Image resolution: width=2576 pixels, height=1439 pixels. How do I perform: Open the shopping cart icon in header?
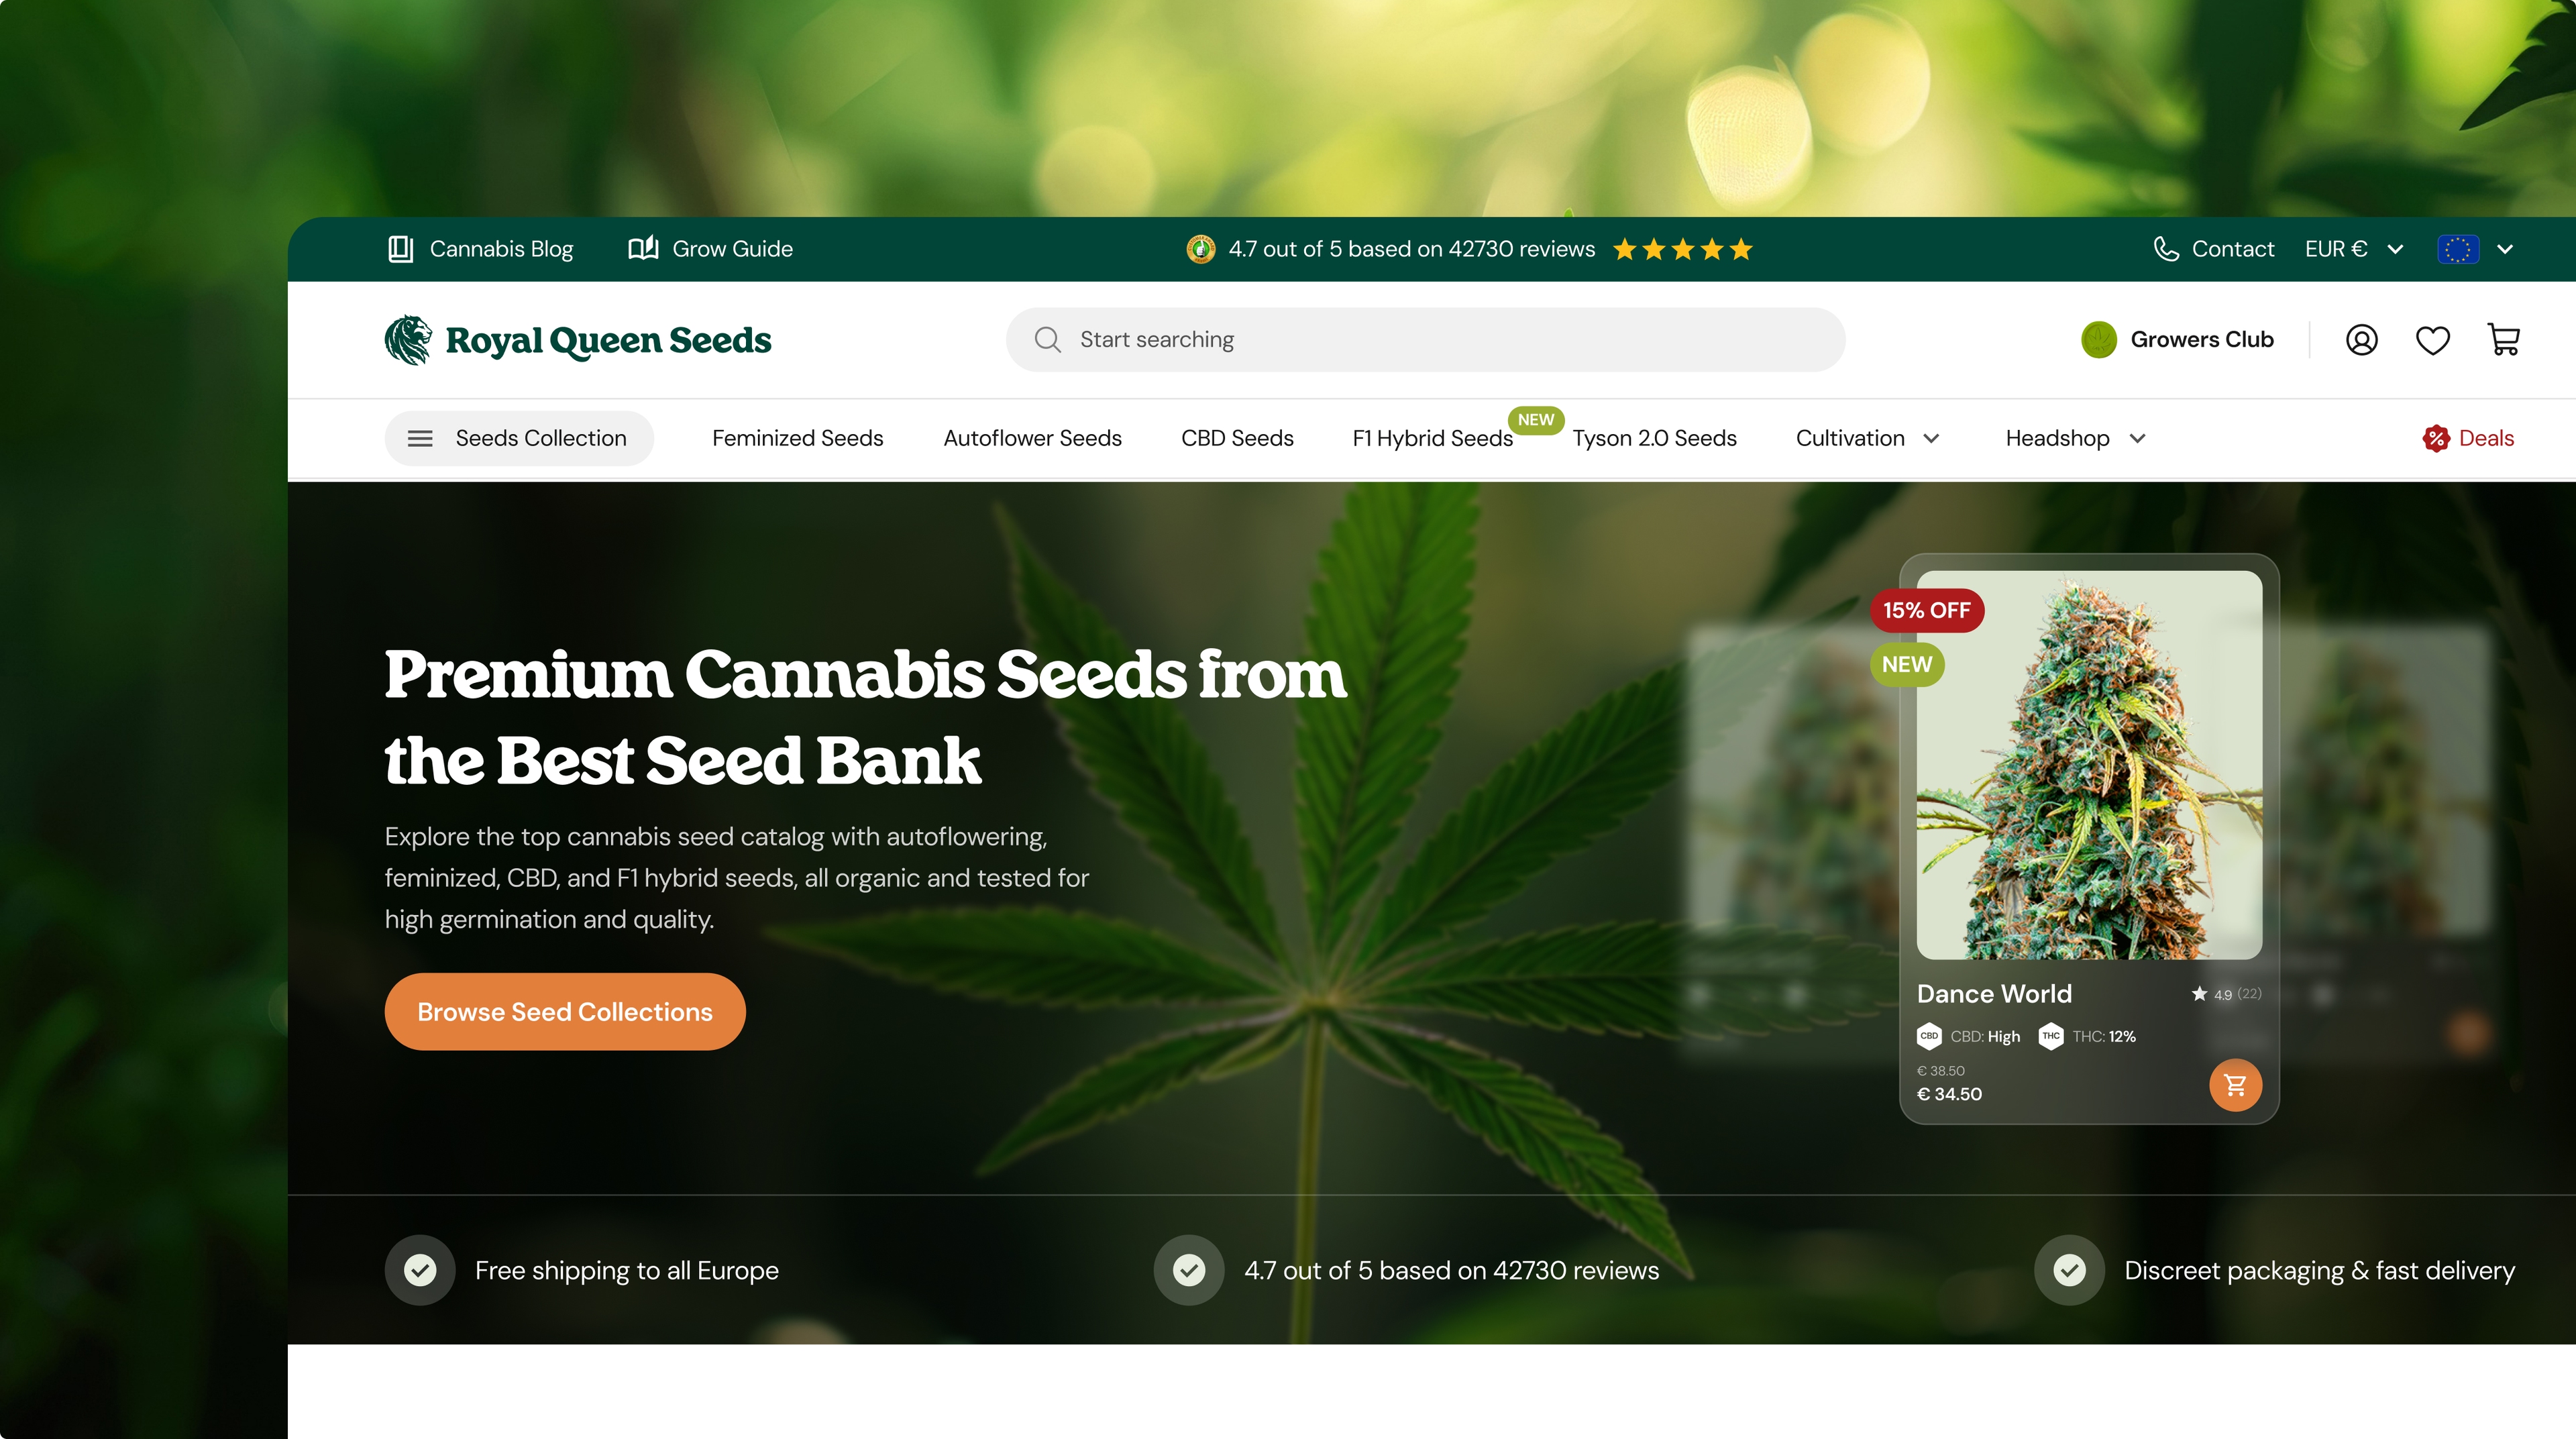[2503, 340]
